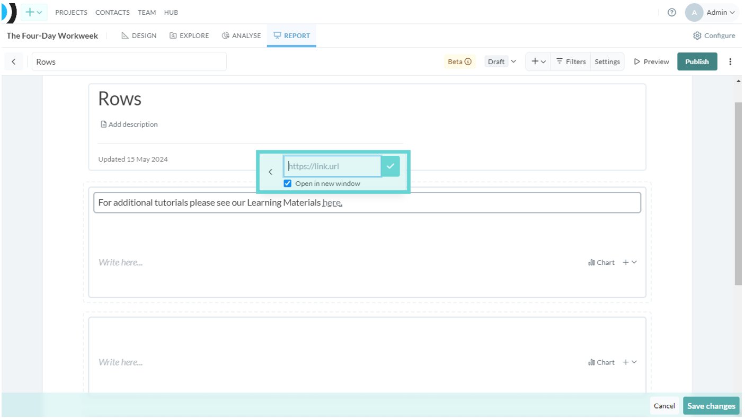Click the app logo
Viewport: 745px width, 418px height.
point(9,12)
